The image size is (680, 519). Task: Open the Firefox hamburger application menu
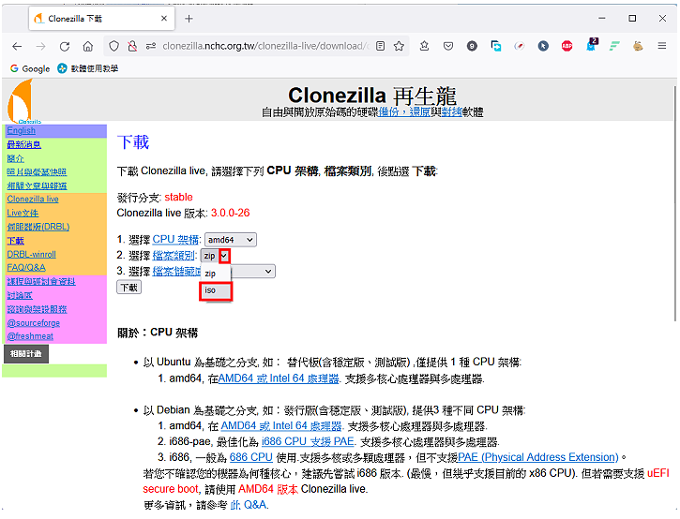pyautogui.click(x=662, y=46)
